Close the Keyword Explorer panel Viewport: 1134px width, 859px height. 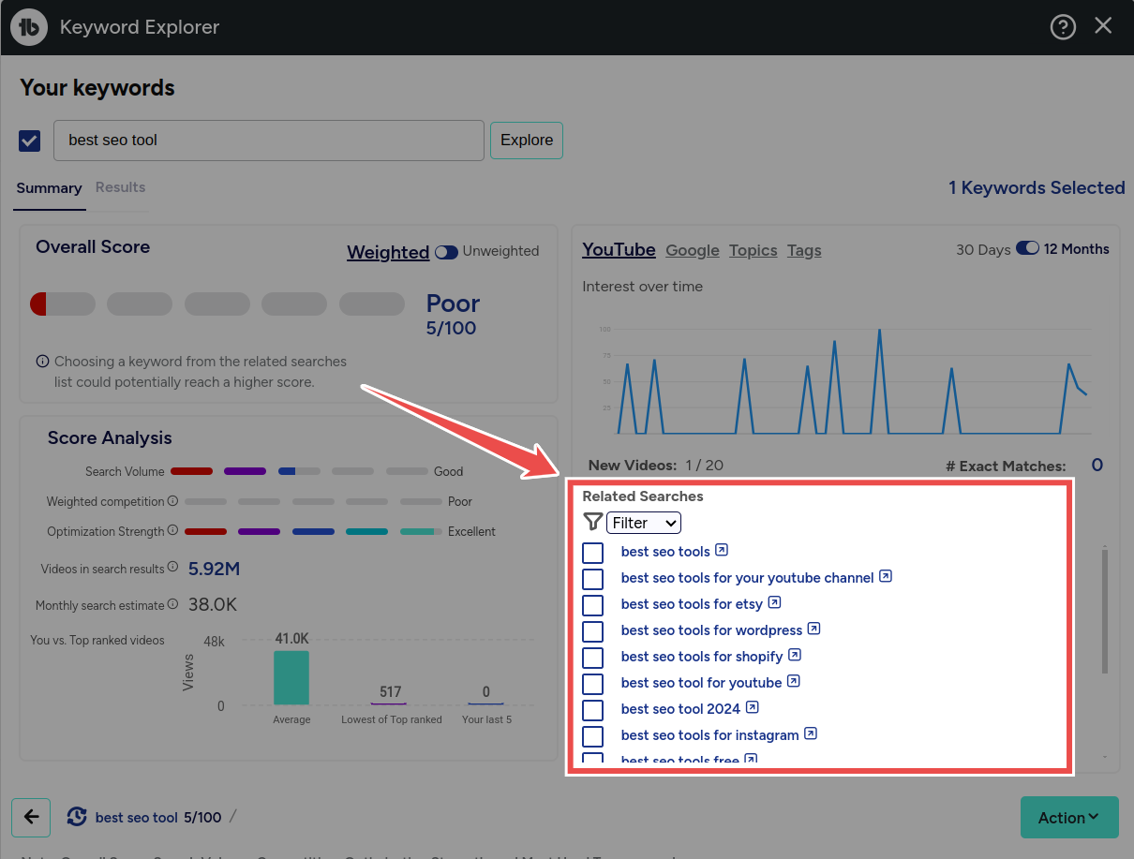coord(1103,26)
